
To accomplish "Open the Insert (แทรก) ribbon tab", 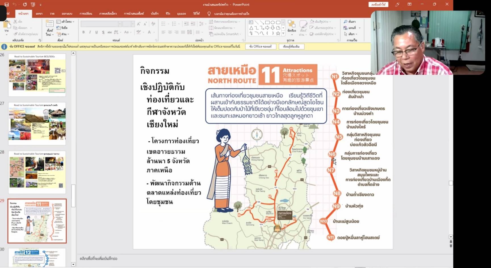I will [x=39, y=14].
